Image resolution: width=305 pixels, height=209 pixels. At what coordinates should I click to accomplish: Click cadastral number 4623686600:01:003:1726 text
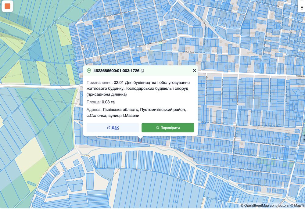[x=116, y=71]
